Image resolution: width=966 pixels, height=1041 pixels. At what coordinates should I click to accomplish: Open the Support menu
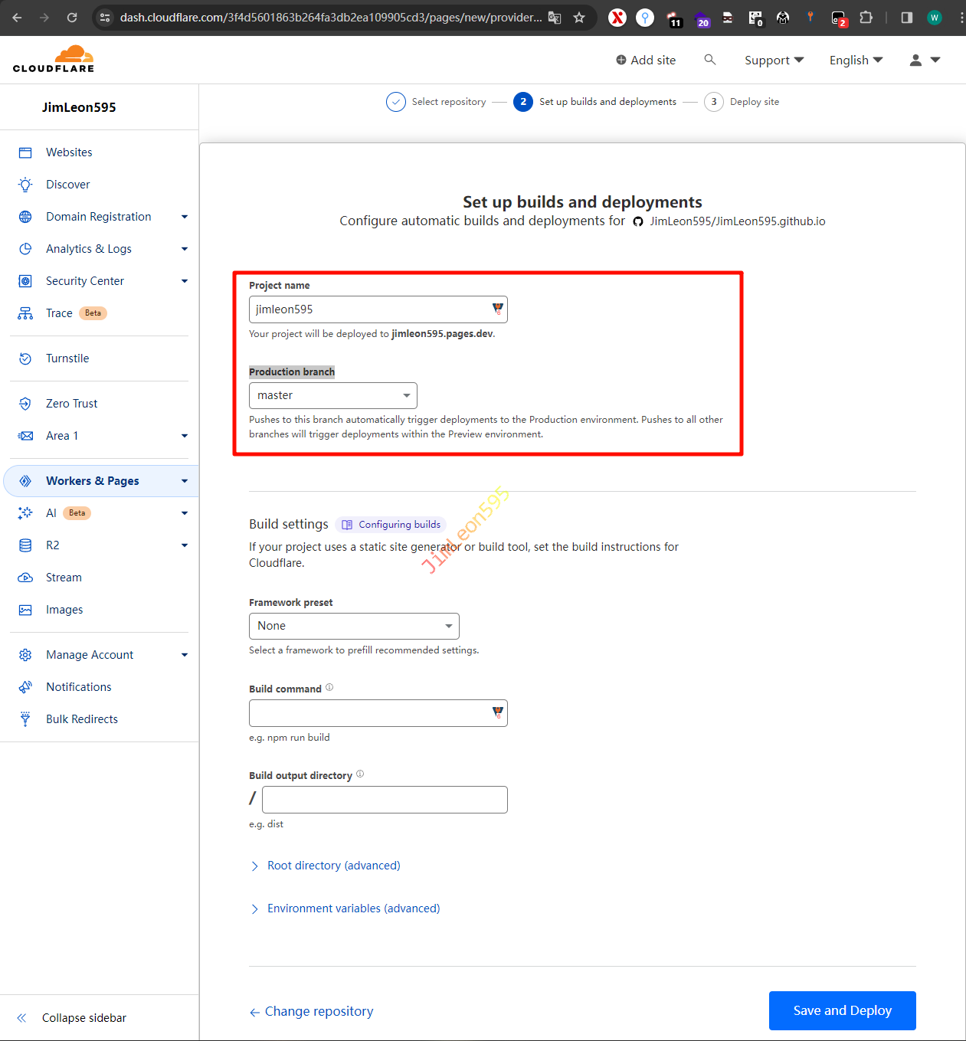pyautogui.click(x=774, y=60)
